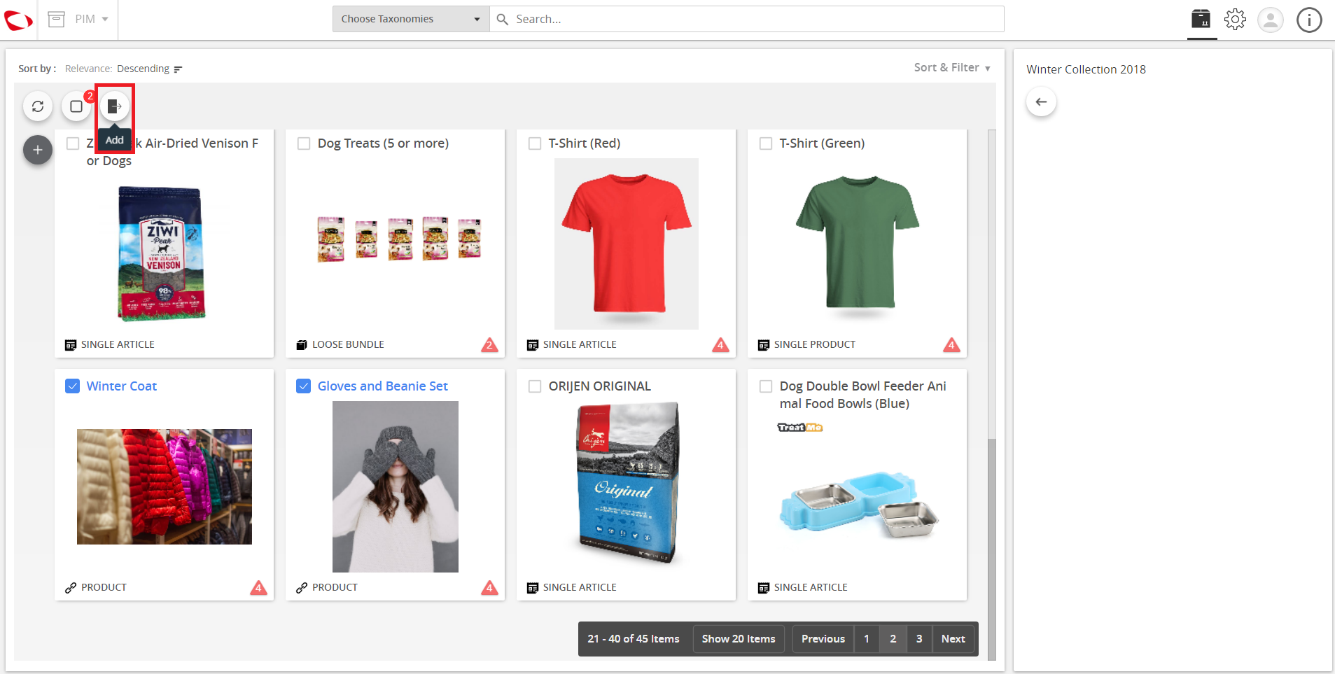Image resolution: width=1335 pixels, height=674 pixels.
Task: Open the T-Shirt (Red) title
Action: pos(585,143)
